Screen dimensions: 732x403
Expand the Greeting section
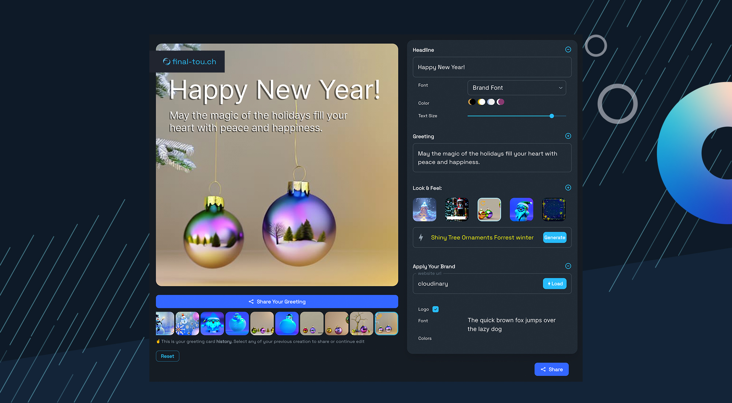(x=568, y=136)
